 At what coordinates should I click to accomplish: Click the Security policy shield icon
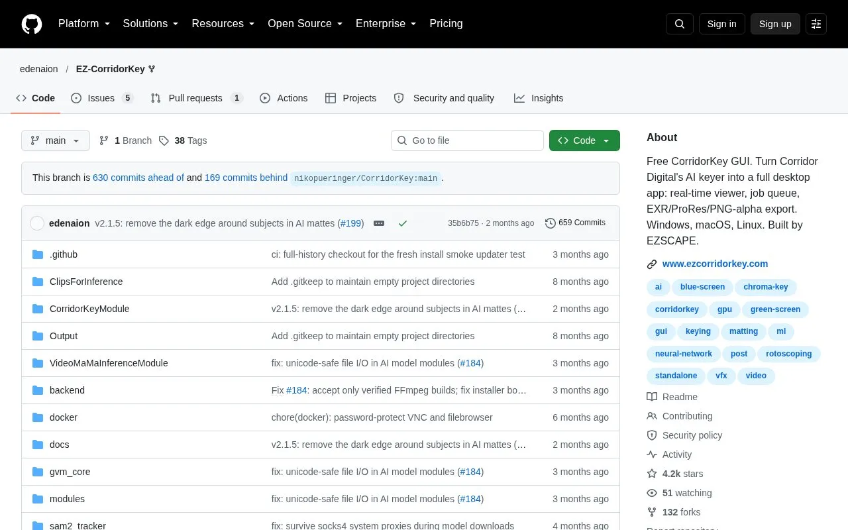tap(652, 435)
